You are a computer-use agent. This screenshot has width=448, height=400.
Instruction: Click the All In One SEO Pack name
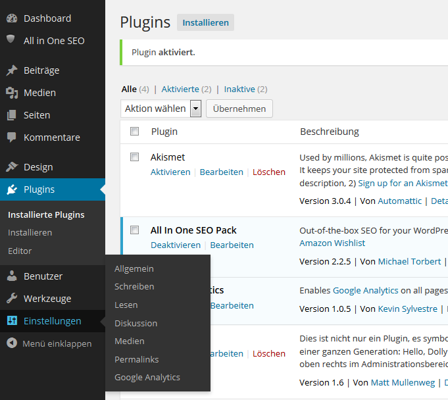point(193,230)
